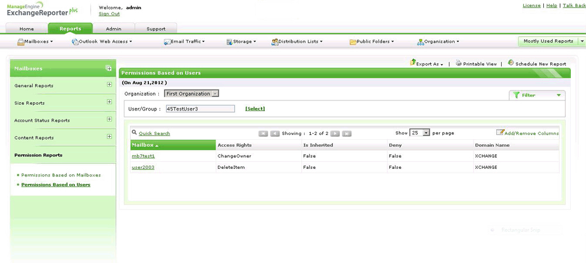Click the Add/Remove Columns edit icon

tap(500, 132)
